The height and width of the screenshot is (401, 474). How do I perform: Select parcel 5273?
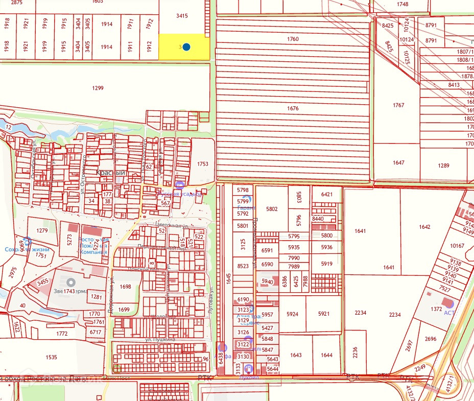pyautogui.click(x=69, y=240)
